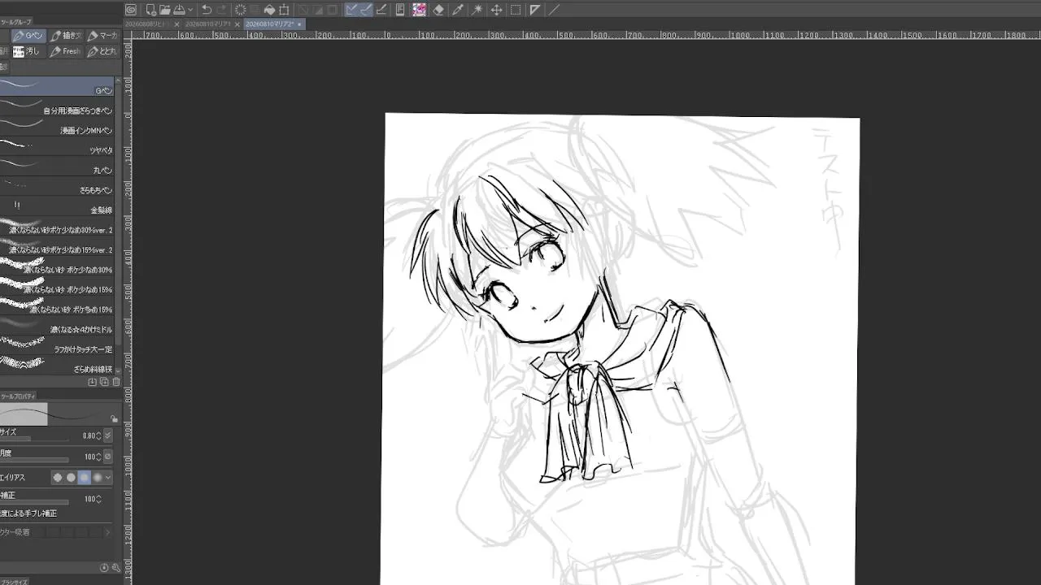Choose the 漫画インクMNペン brush
Viewport: 1041px width, 585px height.
[57, 126]
